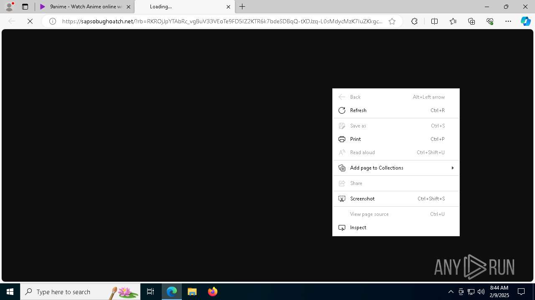This screenshot has height=300, width=535.
Task: Open the Favorites list icon
Action: [453, 21]
